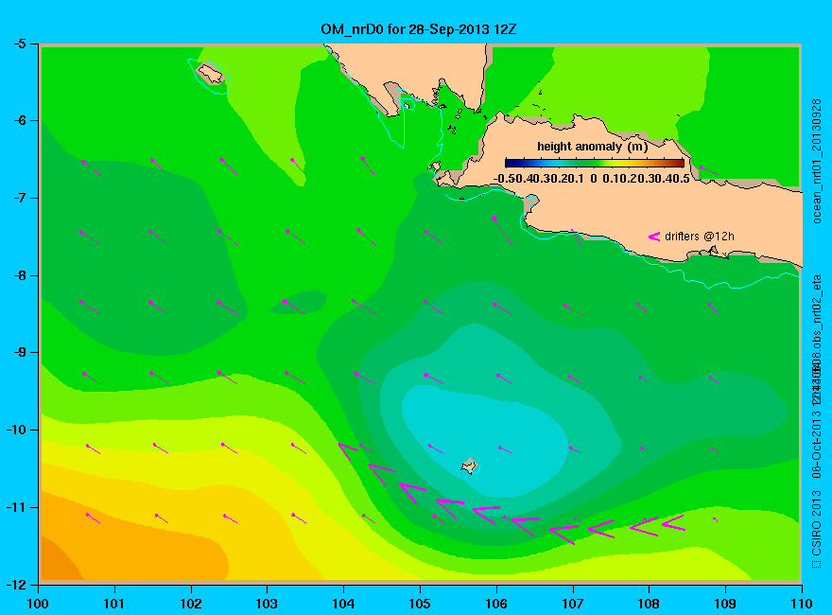Viewport: 832px width, 615px height.
Task: Click the cyan-outlined island near 102.3E, 5.4S
Action: tap(211, 74)
